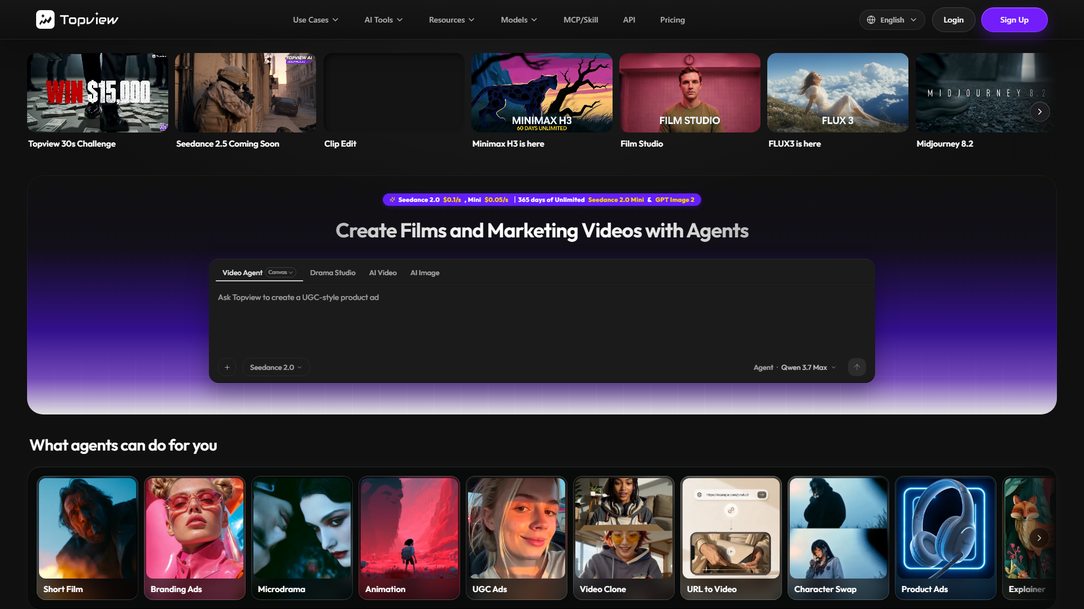This screenshot has width=1084, height=609.
Task: Select the Video Clone agent card
Action: tap(624, 538)
